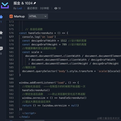121x121 pixels.
Task: Click designDraftWidth = 1512 line
Action: [54, 41]
